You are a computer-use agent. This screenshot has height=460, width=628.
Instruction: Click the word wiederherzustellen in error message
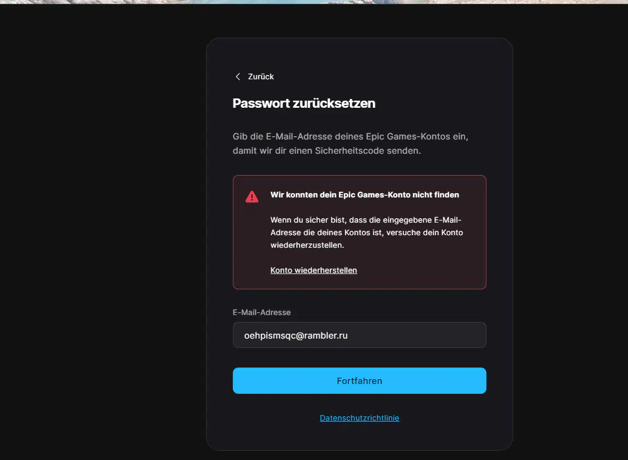click(x=307, y=245)
